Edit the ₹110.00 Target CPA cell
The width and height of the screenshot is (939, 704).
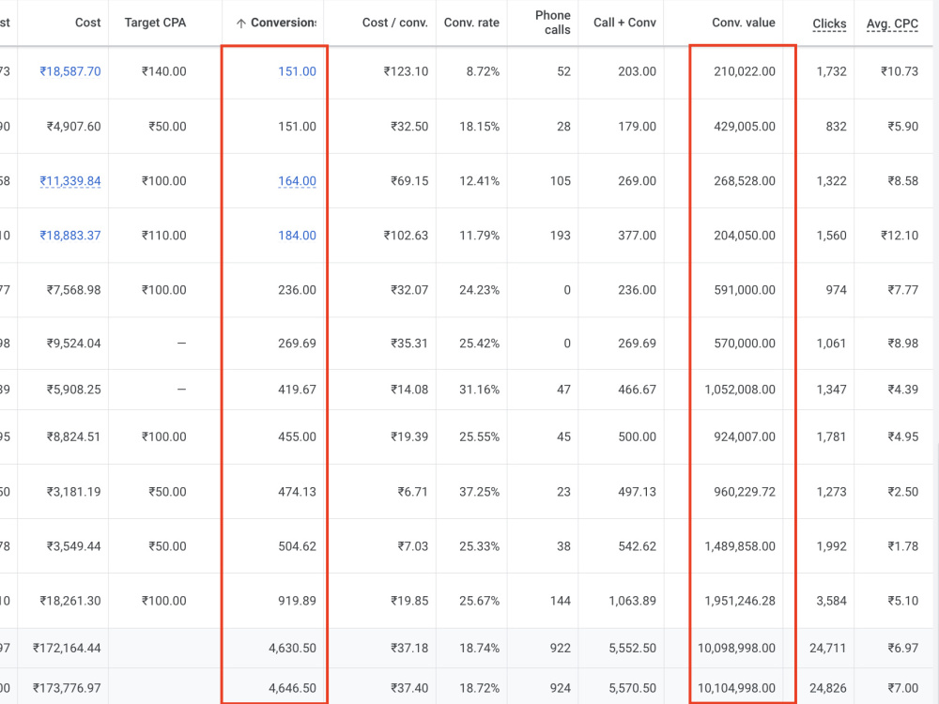pos(163,236)
